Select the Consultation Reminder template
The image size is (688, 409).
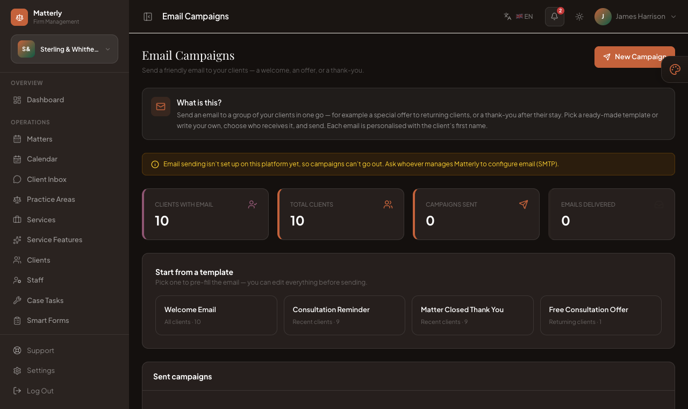click(x=345, y=315)
